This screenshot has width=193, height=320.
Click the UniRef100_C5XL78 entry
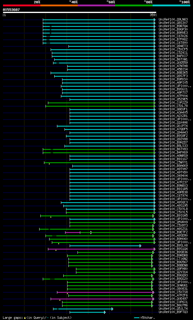tap(173, 106)
